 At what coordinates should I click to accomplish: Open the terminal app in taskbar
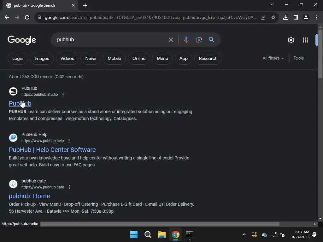(189, 234)
